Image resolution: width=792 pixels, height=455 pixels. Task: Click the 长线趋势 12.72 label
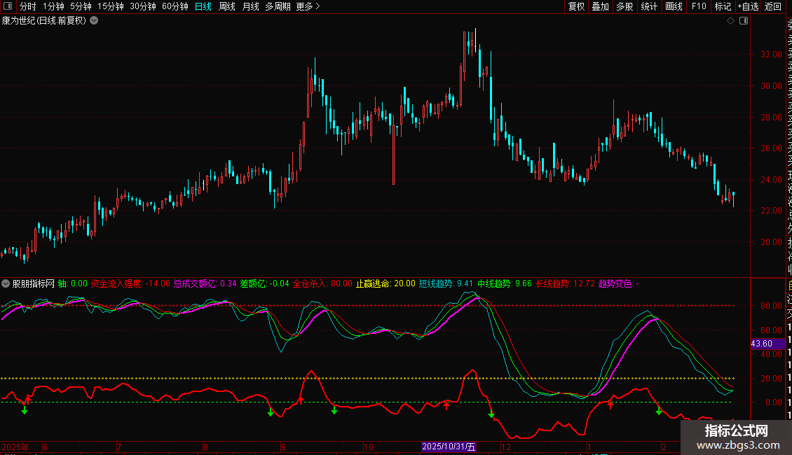[565, 283]
